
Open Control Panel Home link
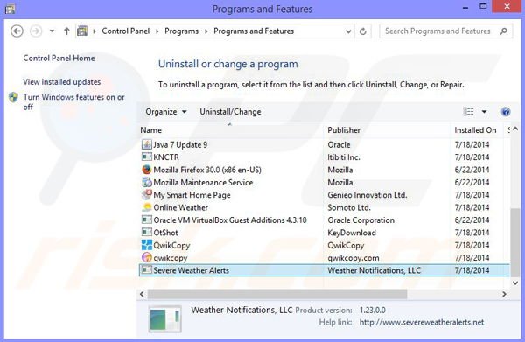59,59
